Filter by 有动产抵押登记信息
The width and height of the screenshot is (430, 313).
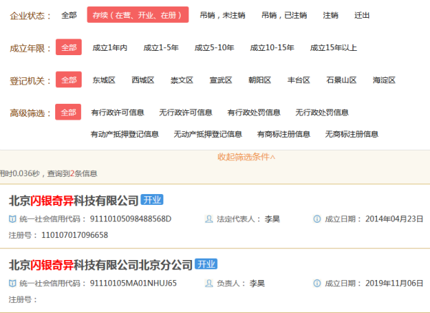[x=125, y=134]
